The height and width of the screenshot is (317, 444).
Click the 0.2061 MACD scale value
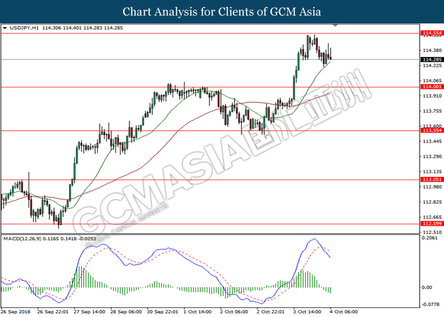click(x=429, y=238)
